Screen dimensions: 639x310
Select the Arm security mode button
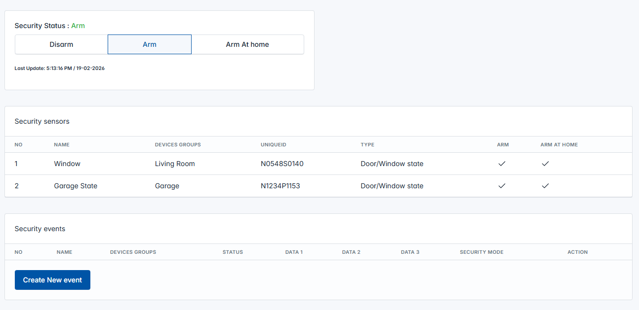[150, 44]
